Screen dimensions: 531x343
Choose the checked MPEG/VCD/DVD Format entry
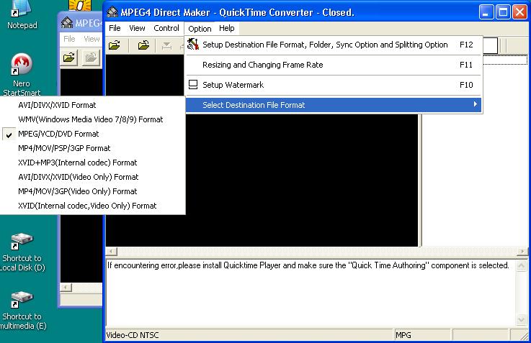tap(93, 134)
